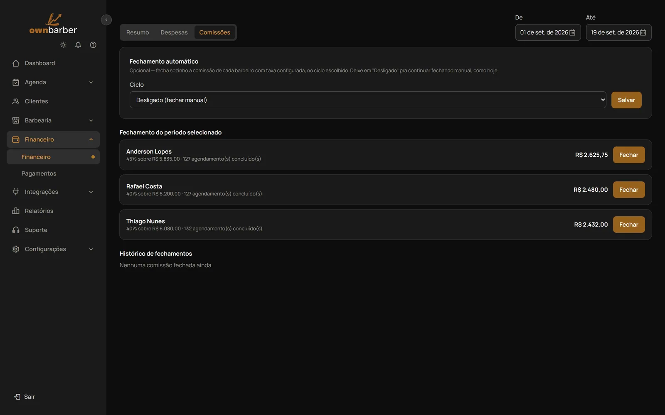Click the Agenda calendar icon
This screenshot has width=665, height=415.
tap(16, 82)
